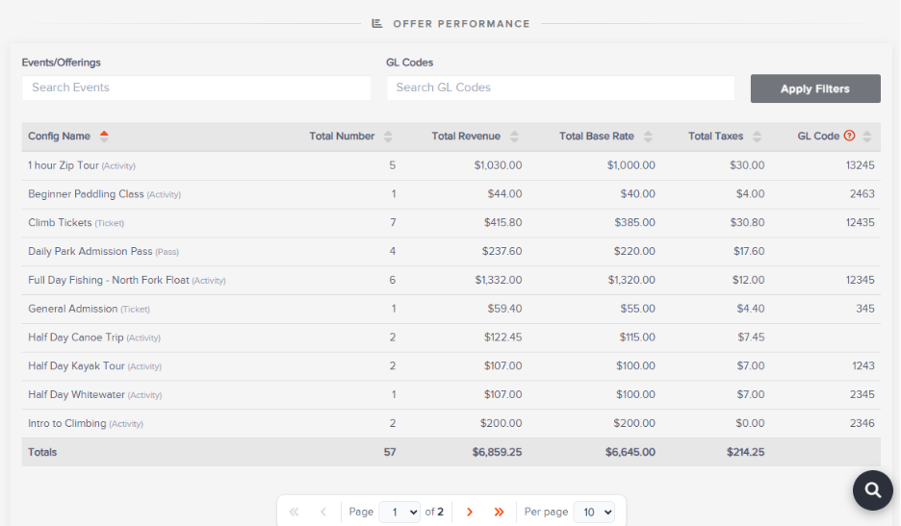Click GL Codes filter label
The image size is (901, 526).
(x=409, y=63)
